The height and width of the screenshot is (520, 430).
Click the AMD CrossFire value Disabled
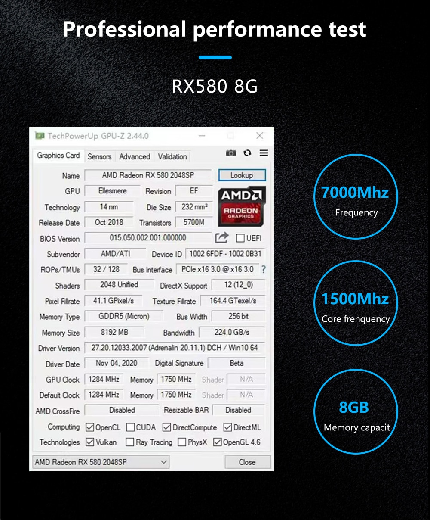(122, 410)
